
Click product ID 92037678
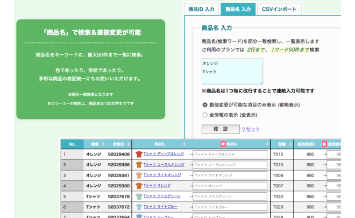[119, 196]
